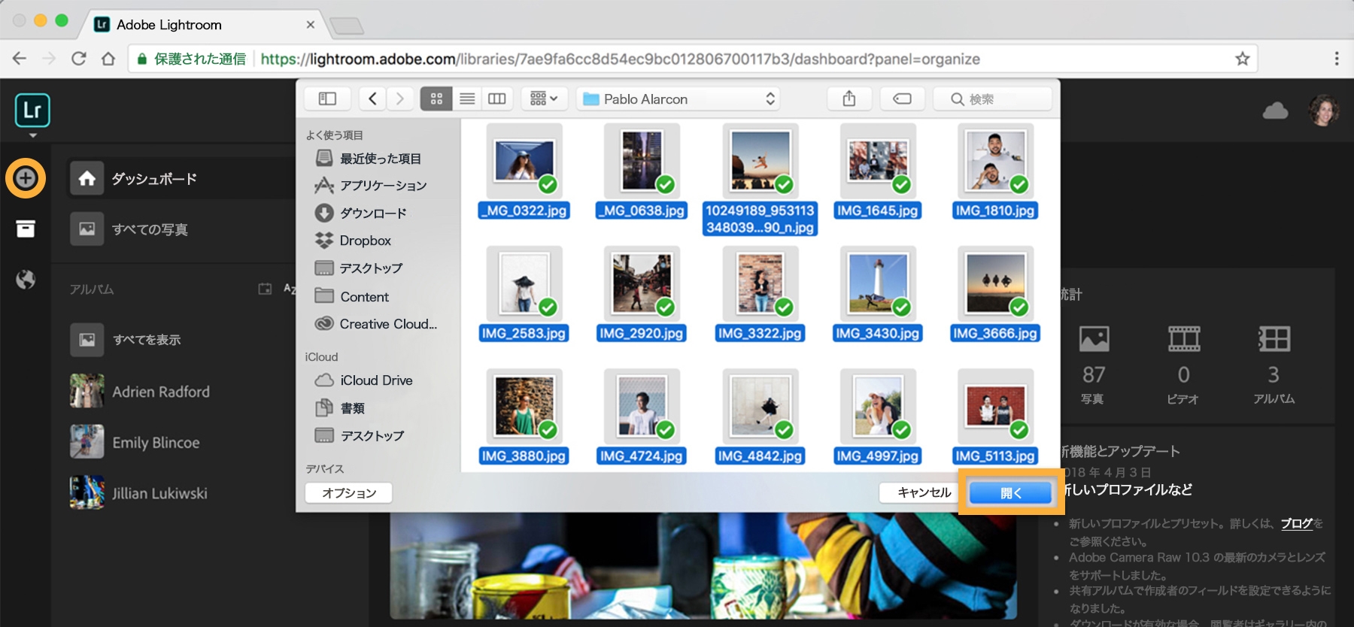Viewport: 1354px width, 627px height.
Task: Select the IMG_1645.jpg thumbnail
Action: coord(878,160)
